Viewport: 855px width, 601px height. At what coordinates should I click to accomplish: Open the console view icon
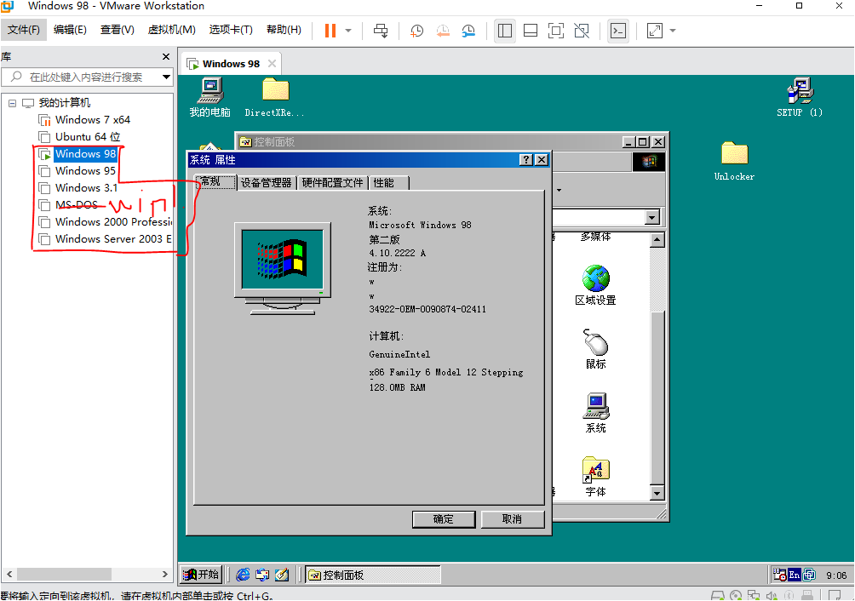click(617, 31)
